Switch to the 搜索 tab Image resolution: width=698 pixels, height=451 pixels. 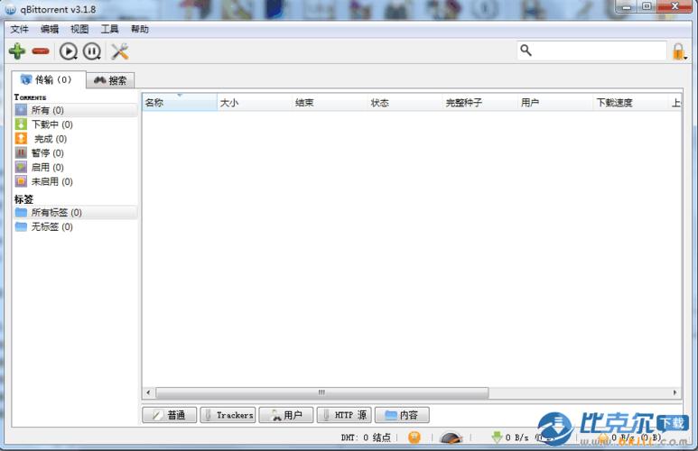tap(110, 80)
